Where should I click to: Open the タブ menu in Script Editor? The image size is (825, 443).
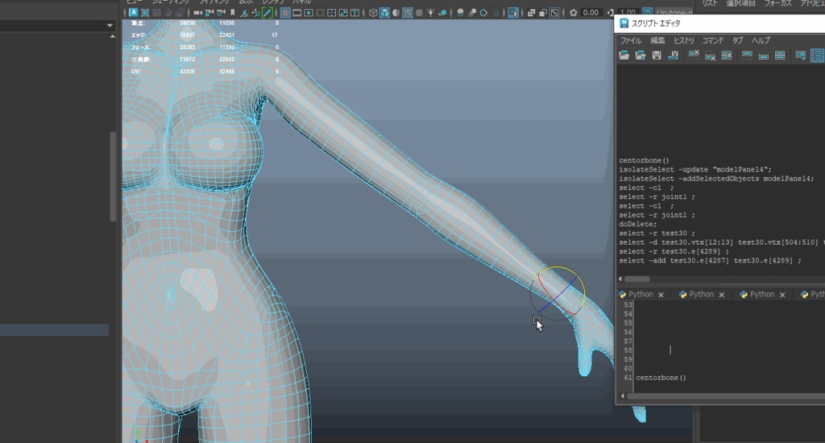(738, 40)
